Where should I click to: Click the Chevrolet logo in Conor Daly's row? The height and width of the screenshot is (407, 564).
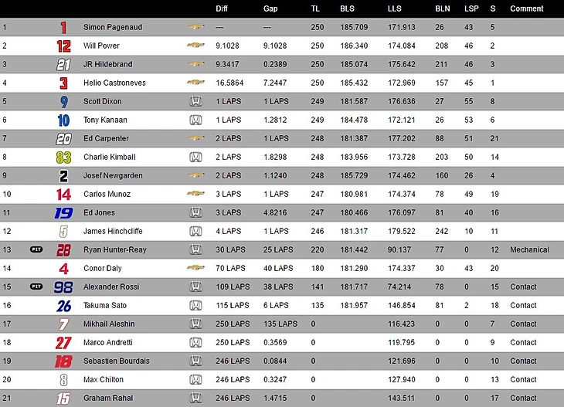click(195, 268)
